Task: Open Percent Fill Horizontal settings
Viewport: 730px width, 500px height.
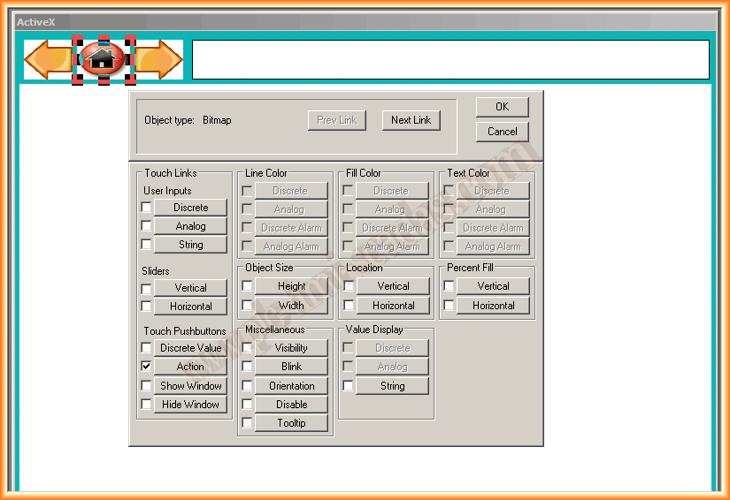Action: tap(493, 306)
